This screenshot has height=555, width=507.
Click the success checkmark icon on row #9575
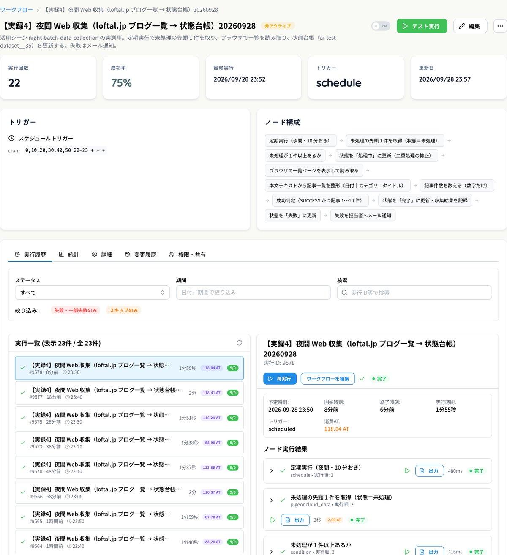coord(23,418)
